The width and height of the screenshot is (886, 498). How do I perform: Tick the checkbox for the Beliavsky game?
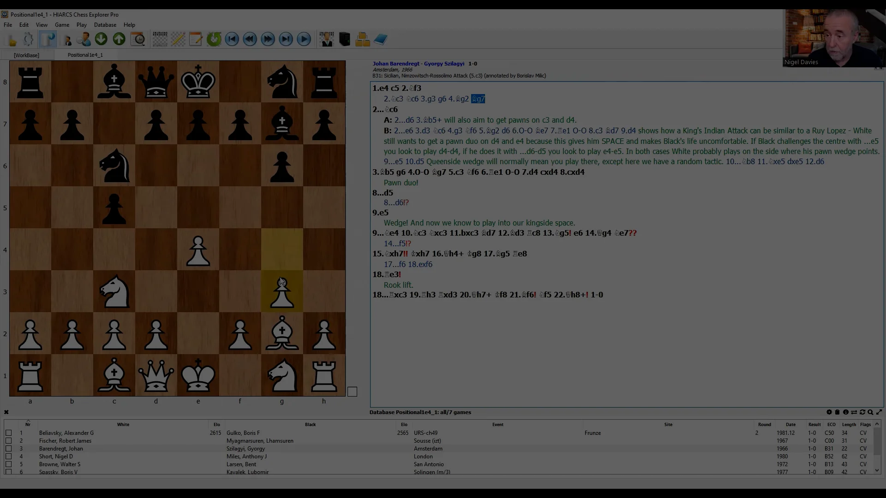9,433
